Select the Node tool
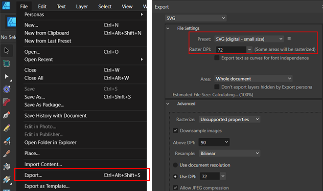323x191 pixels. [6, 77]
